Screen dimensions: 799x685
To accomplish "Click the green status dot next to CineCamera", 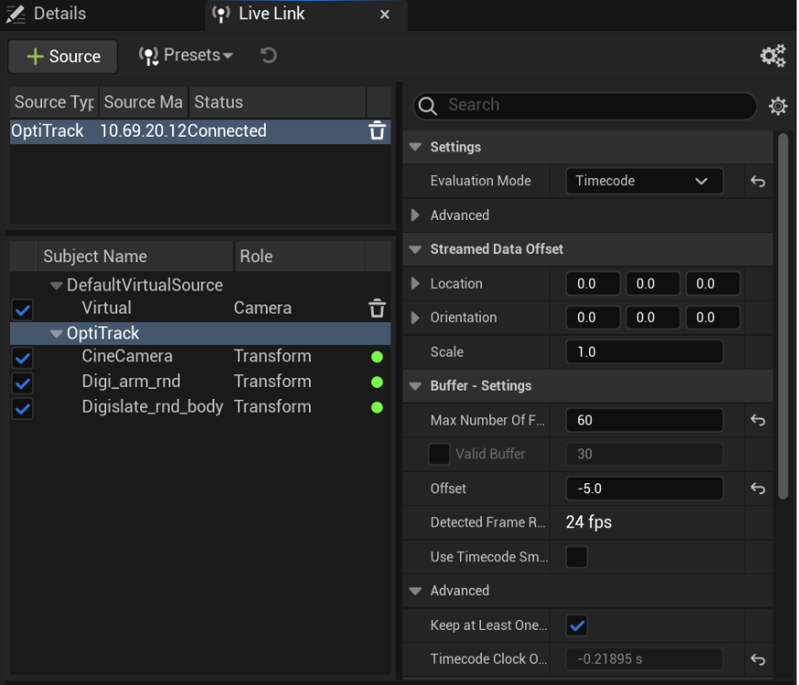I will point(377,357).
